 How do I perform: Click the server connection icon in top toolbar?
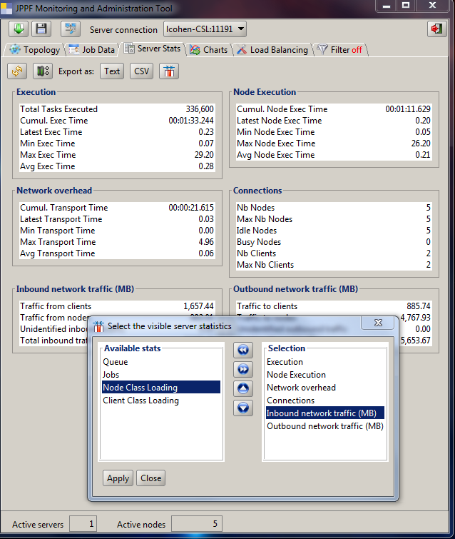71,29
